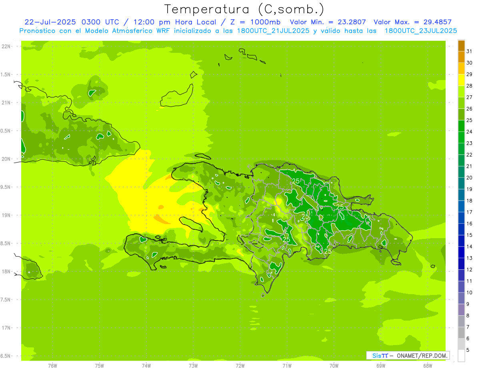
Task: Click the "1800UTC_21JUL2025" initialization time text
Action: coord(273,31)
